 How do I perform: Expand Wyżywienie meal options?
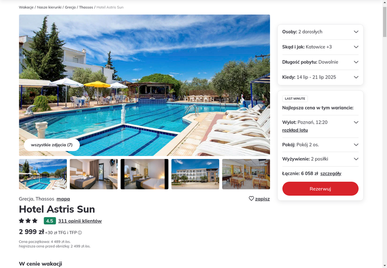320,159
